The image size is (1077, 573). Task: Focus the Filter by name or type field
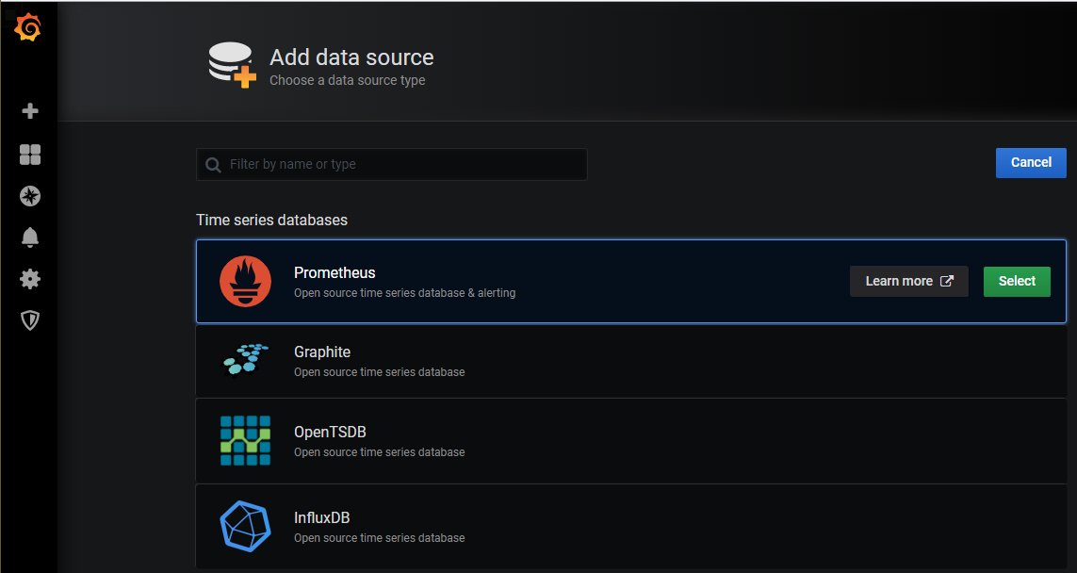[392, 165]
